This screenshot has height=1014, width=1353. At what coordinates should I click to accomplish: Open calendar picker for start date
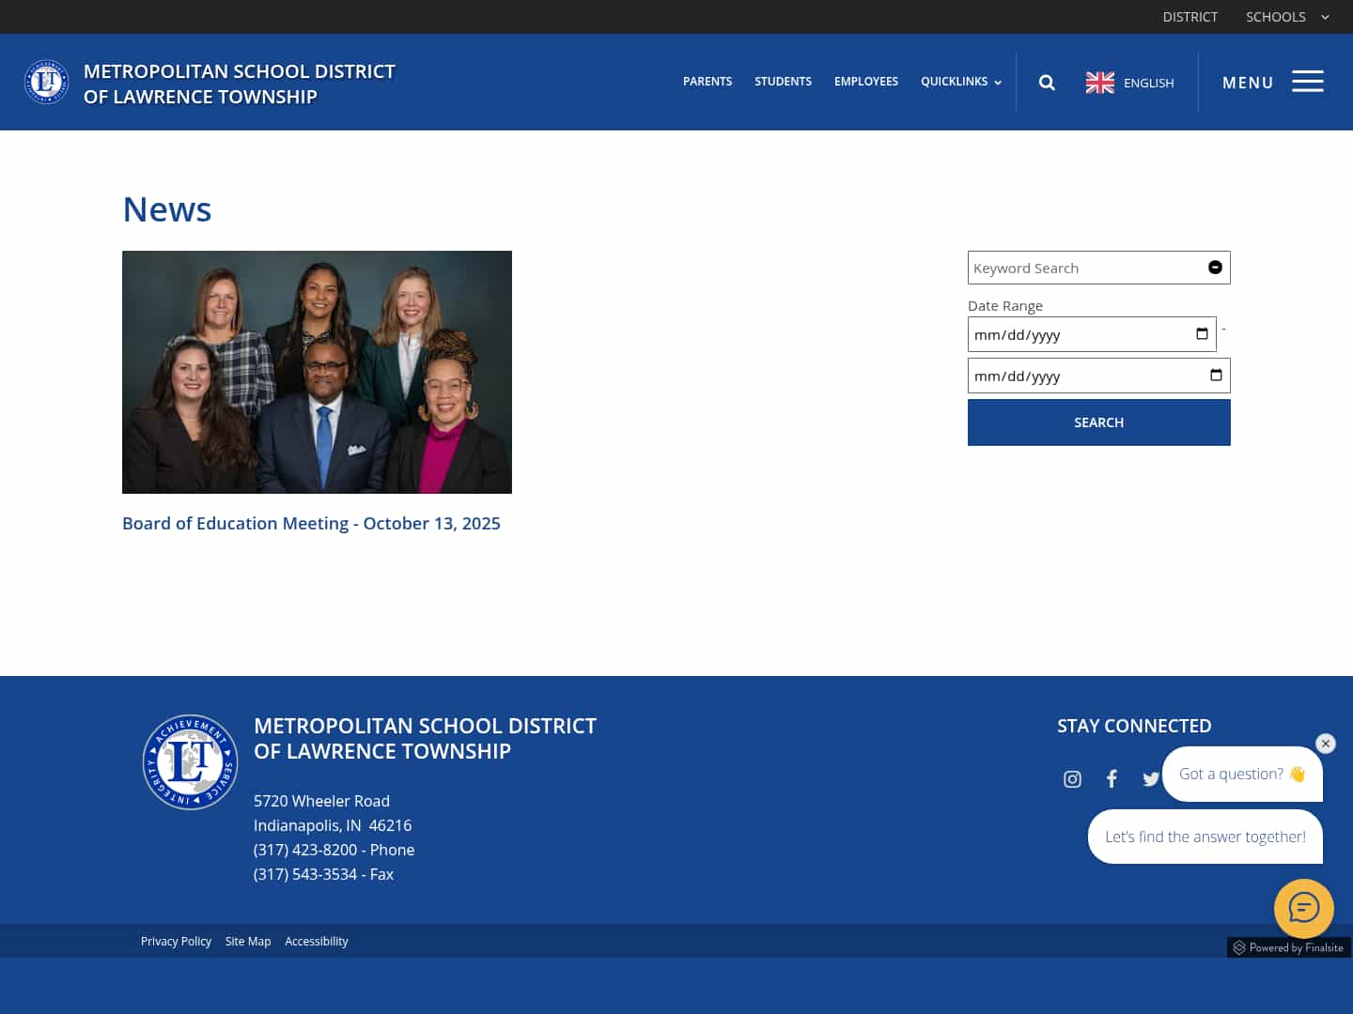[x=1202, y=334]
